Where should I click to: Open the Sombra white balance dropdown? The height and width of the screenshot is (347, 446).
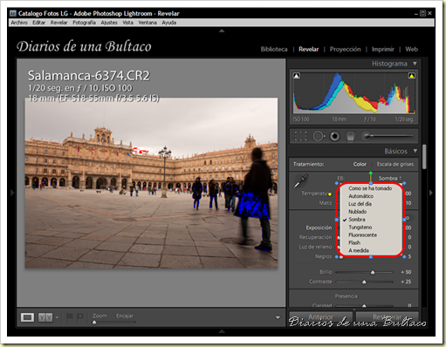390,178
